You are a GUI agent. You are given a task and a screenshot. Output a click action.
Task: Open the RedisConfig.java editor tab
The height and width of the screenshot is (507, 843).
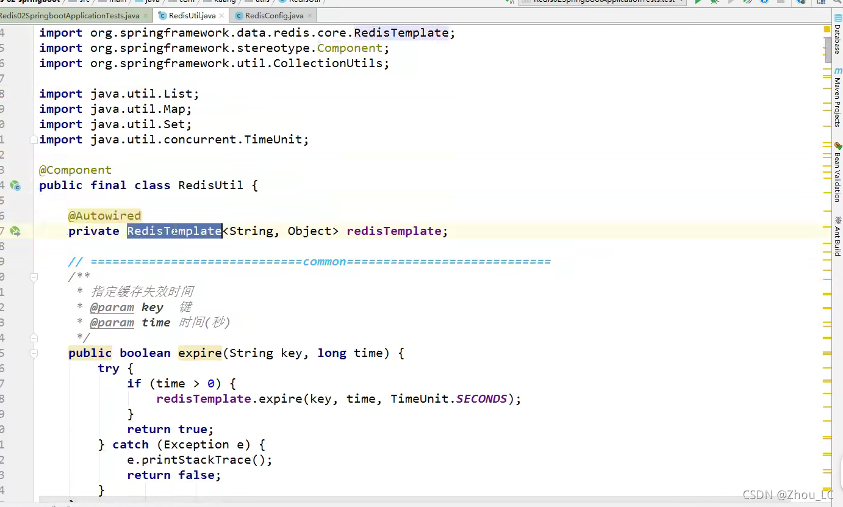pyautogui.click(x=274, y=16)
